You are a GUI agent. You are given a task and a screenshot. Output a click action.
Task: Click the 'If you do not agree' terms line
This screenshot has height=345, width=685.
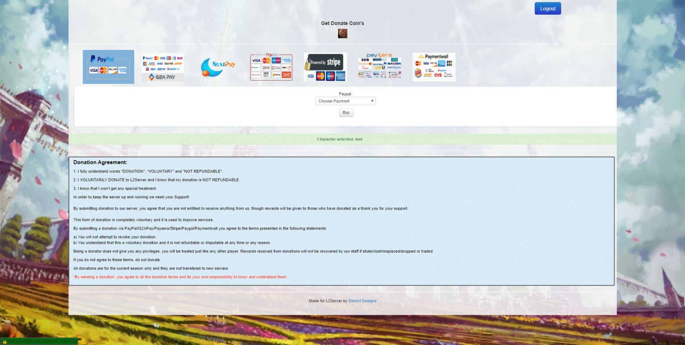[117, 260]
